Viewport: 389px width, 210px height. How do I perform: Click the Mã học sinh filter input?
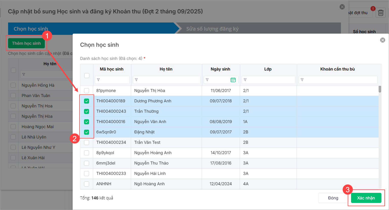click(112, 80)
